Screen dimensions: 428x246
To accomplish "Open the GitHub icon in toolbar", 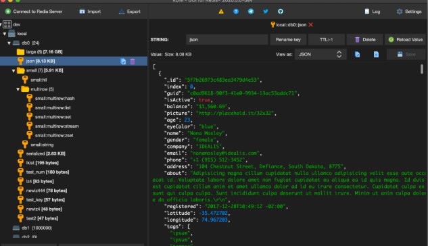I will tap(281, 11).
